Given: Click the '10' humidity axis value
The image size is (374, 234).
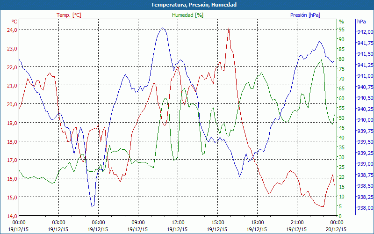Looking at the screenshot, I should pos(342,197).
